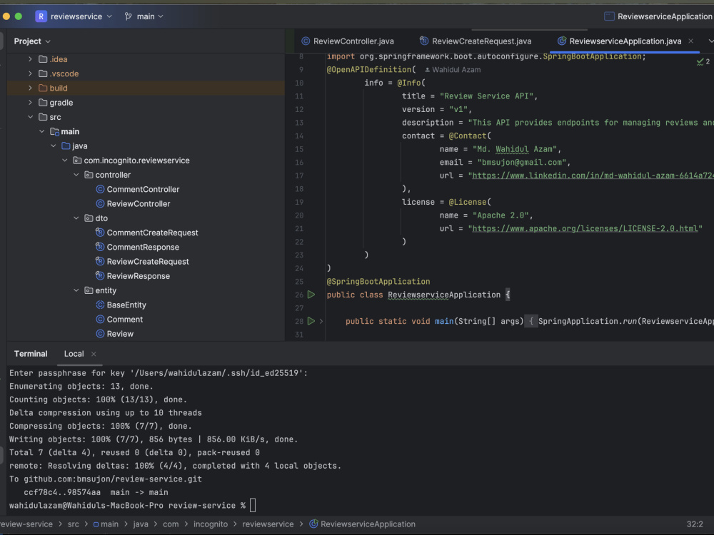Click the main breadcrumb in status bar
This screenshot has height=535, width=714.
(x=106, y=524)
